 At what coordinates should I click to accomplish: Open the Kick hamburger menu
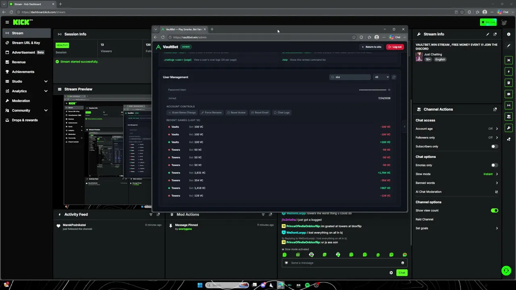tap(7, 22)
